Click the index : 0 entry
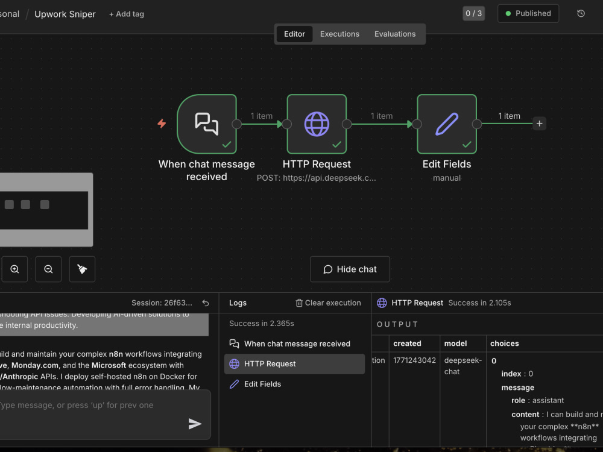This screenshot has height=452, width=603. click(517, 374)
